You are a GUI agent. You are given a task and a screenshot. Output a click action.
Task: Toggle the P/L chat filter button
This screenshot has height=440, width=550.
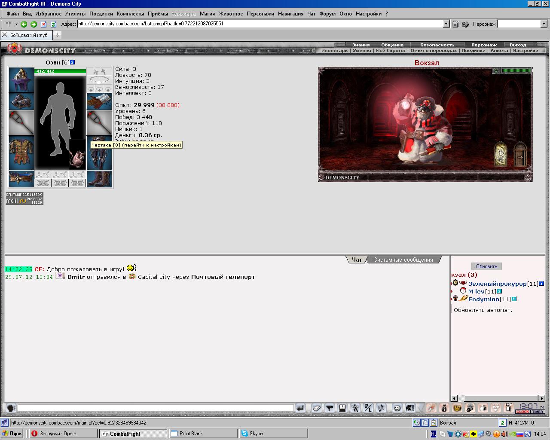click(368, 408)
